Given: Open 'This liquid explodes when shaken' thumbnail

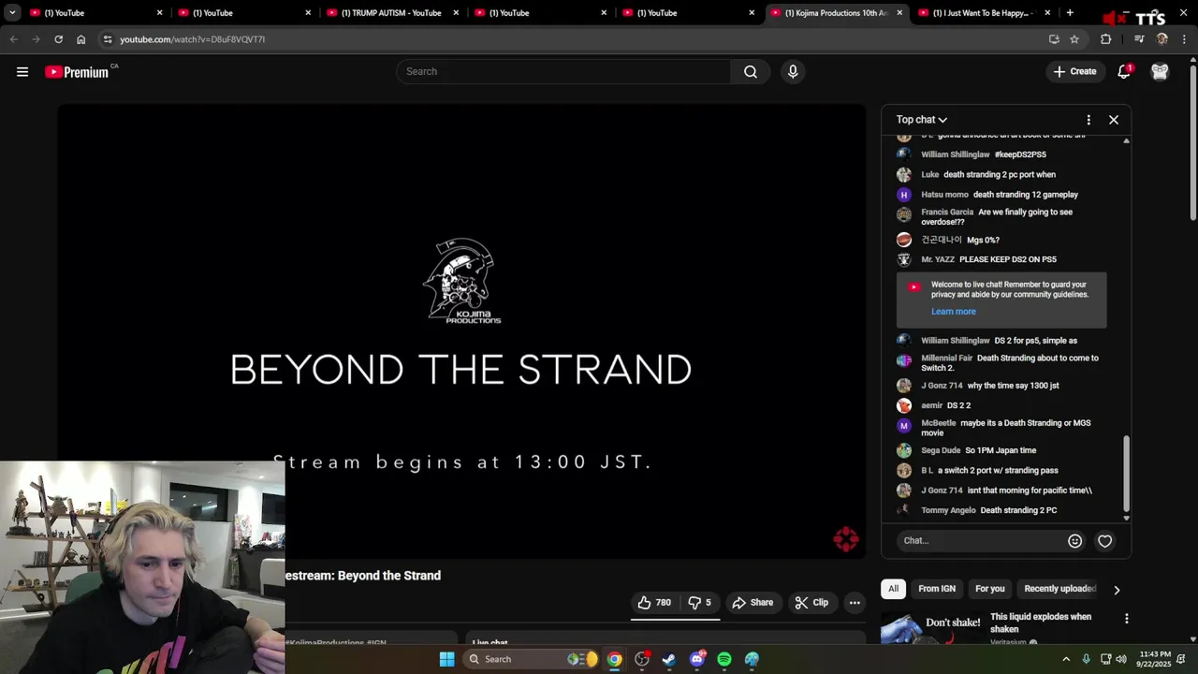Looking at the screenshot, I should click(x=931, y=627).
